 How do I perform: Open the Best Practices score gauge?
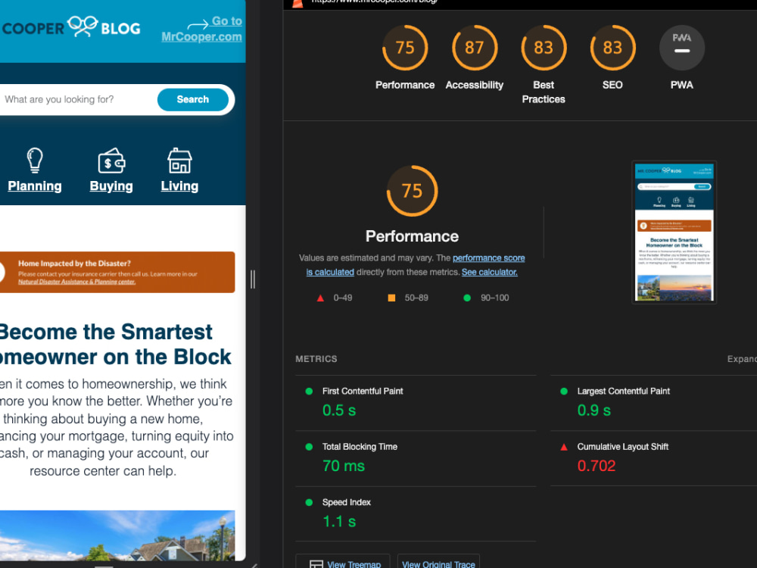click(543, 47)
